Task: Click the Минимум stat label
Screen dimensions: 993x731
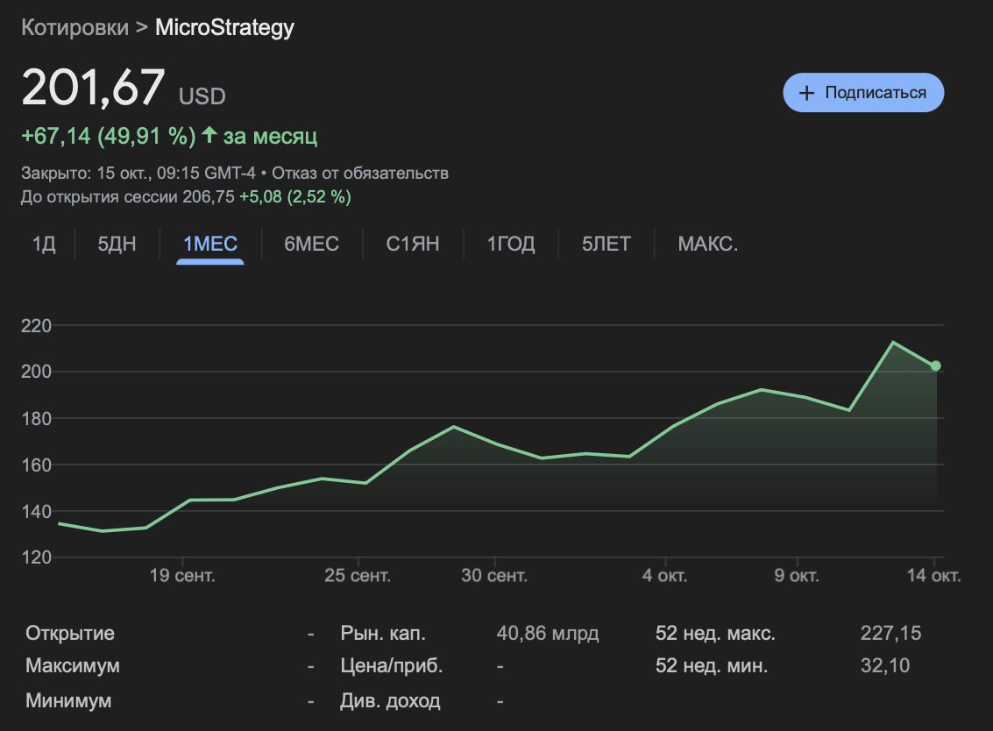Action: point(68,700)
